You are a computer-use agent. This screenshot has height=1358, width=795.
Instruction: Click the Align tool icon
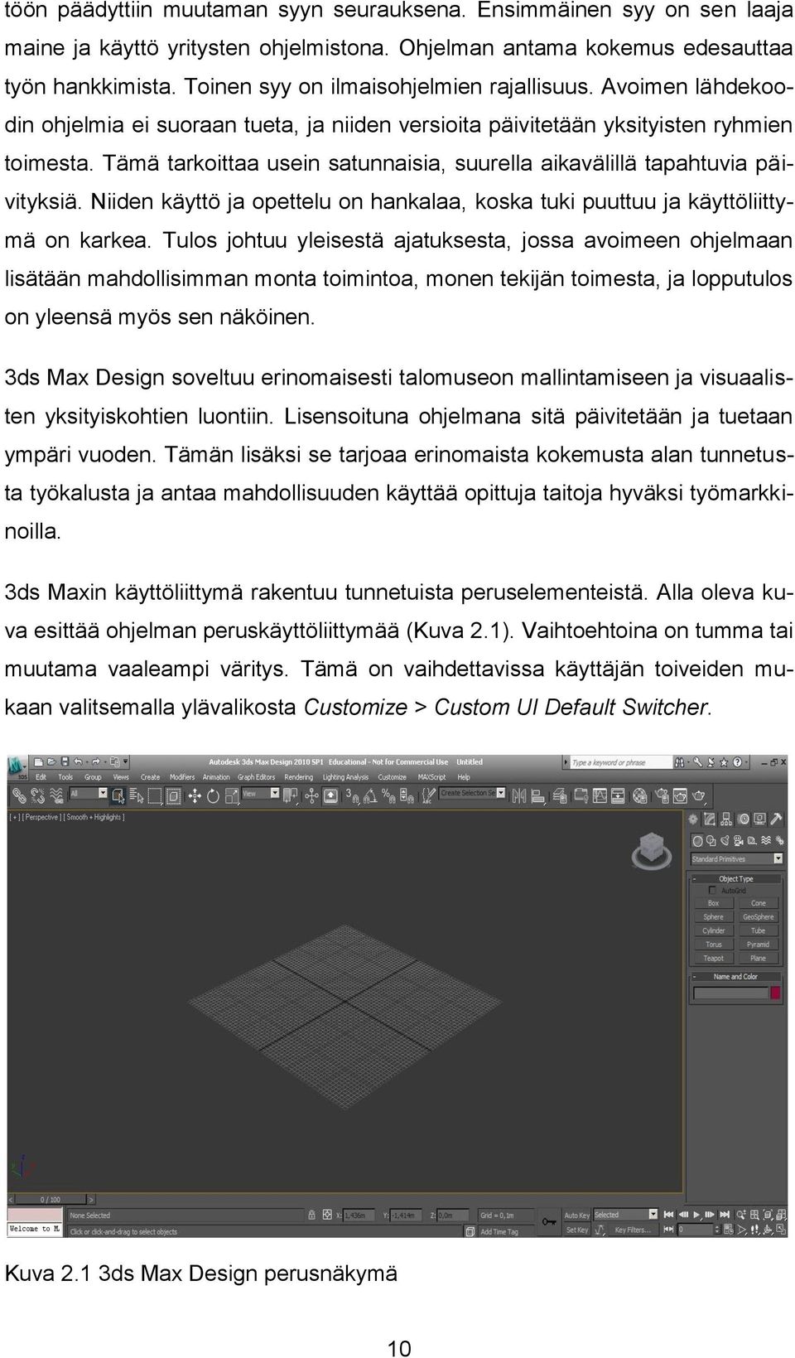pos(538,795)
